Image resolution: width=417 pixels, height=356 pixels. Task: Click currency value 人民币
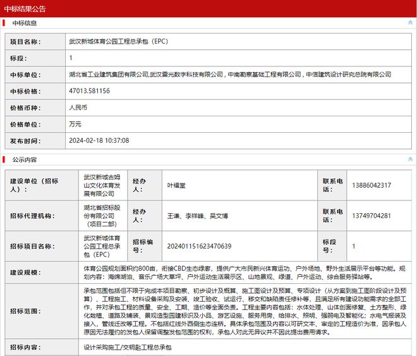[78, 107]
